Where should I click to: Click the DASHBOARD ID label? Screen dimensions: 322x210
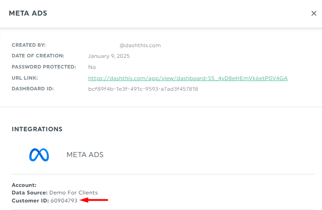(33, 89)
